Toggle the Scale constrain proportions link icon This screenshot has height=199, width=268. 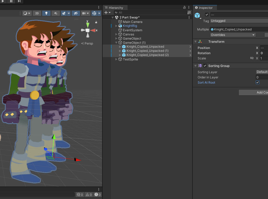click(x=252, y=58)
